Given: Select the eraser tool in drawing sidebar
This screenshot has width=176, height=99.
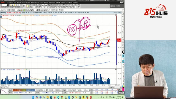Looking at the screenshot, I should pos(123,67).
